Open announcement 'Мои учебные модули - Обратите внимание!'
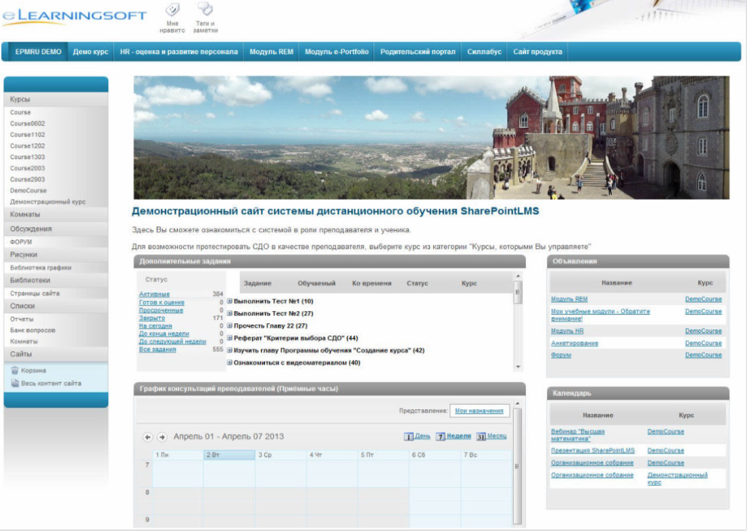Image resolution: width=747 pixels, height=531 pixels. pos(600,315)
